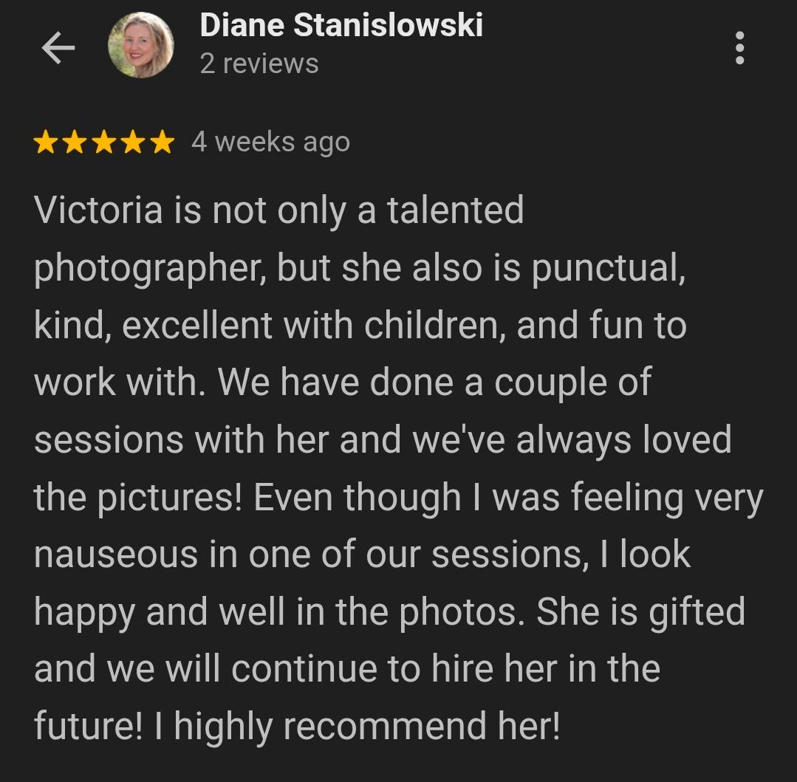The height and width of the screenshot is (782, 797).
Task: Select the third yellow rating star
Action: click(x=104, y=142)
